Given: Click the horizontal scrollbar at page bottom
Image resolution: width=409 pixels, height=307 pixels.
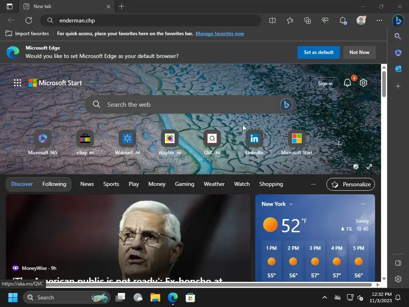Looking at the screenshot, I should (x=208, y=285).
